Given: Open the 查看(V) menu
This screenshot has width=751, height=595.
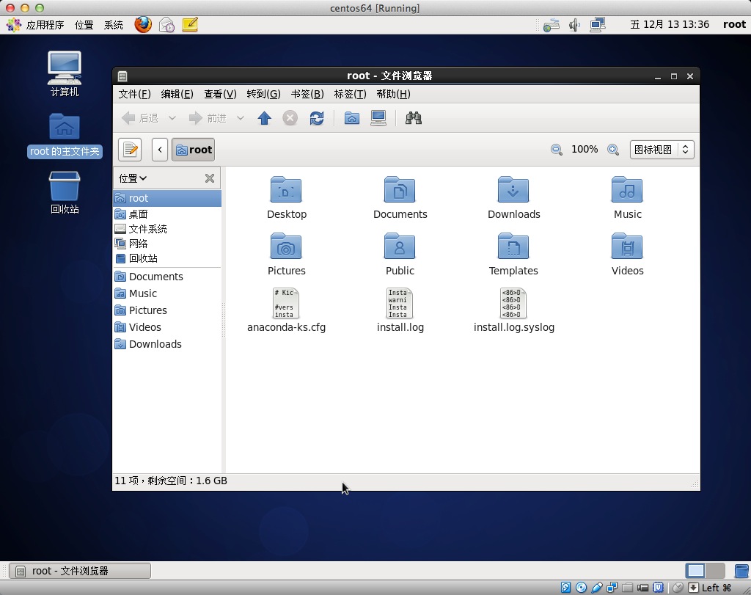Looking at the screenshot, I should pos(220,94).
